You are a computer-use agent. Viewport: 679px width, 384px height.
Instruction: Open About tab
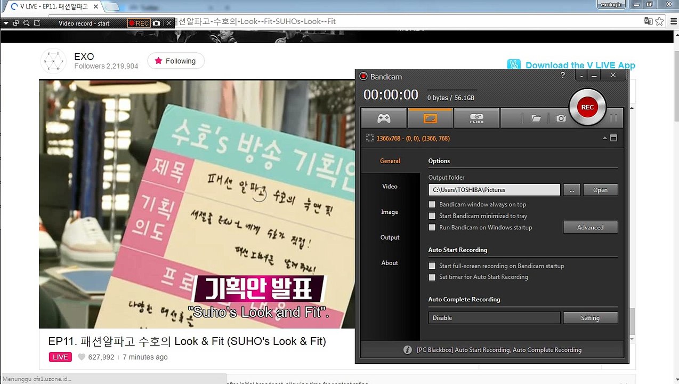click(x=390, y=263)
